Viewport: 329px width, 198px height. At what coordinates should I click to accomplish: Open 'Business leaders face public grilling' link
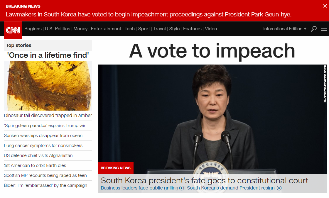139,188
